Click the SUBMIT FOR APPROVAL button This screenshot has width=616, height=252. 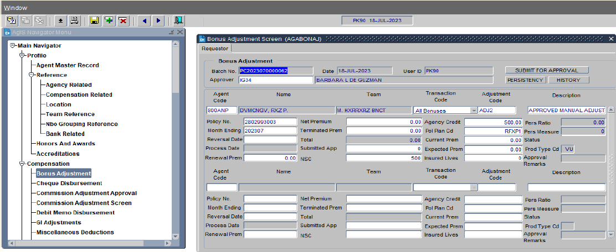click(546, 71)
